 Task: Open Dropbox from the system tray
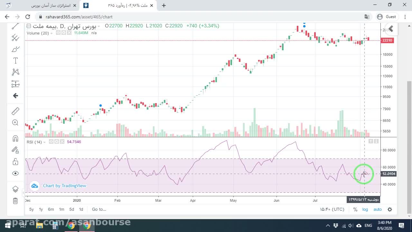pyautogui.click(x=336, y=226)
